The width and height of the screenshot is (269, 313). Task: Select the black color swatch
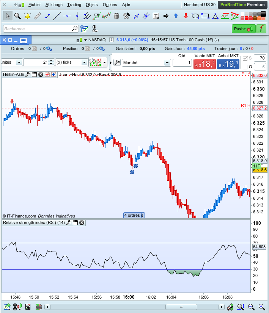pyautogui.click(x=263, y=14)
